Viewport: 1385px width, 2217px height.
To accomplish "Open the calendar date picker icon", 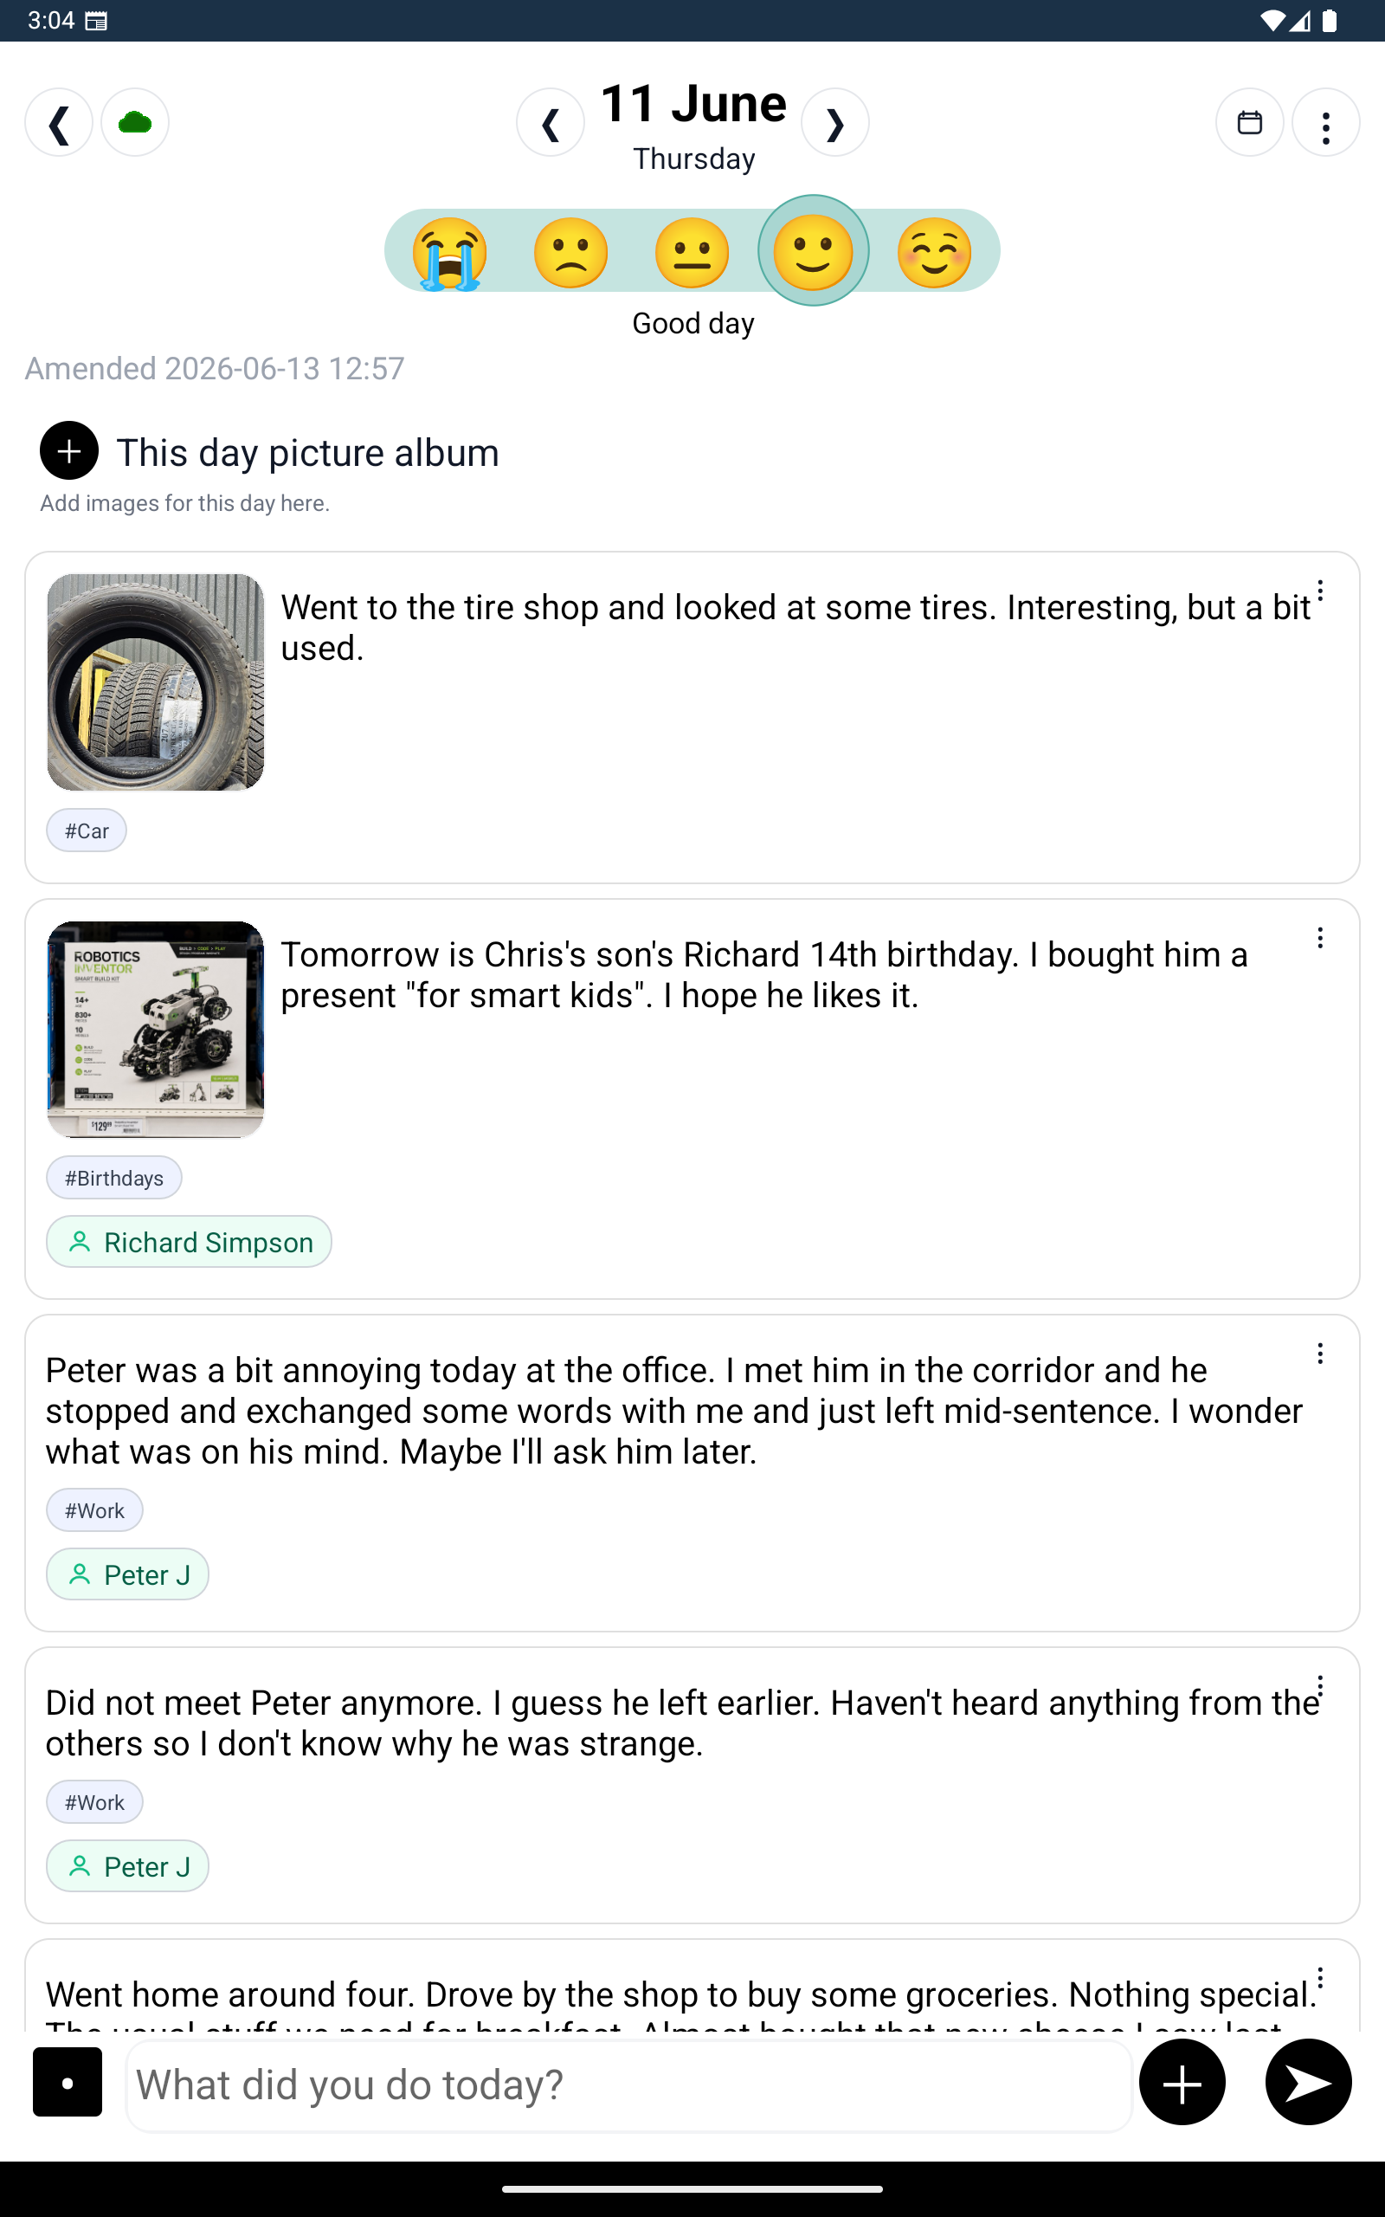I will tap(1249, 122).
